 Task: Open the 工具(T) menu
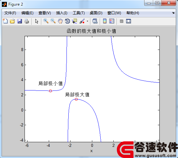coord(79,13)
